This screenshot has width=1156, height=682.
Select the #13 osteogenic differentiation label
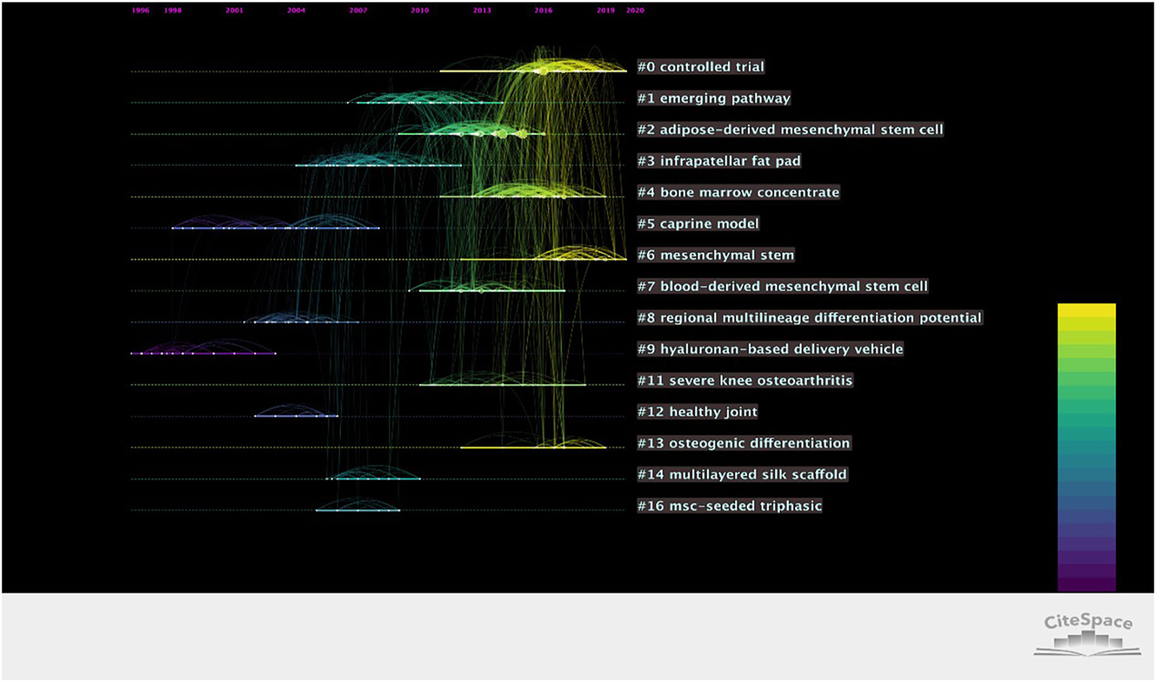pos(744,444)
